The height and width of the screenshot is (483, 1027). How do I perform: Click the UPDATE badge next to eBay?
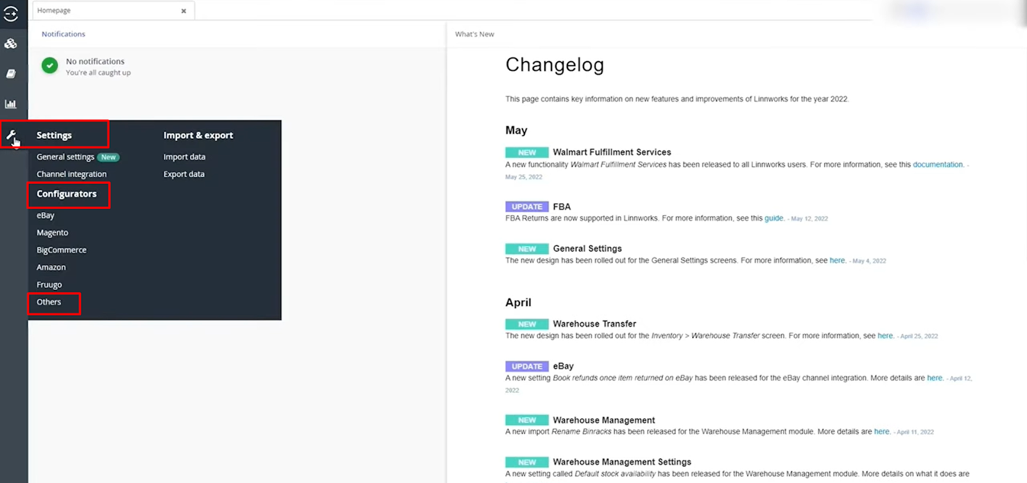527,366
